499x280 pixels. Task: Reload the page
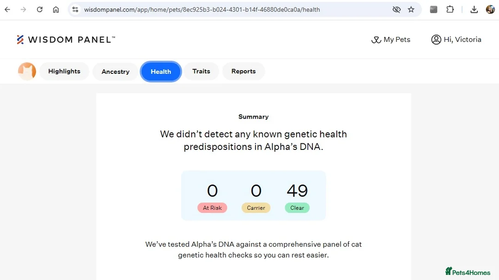coord(40,9)
